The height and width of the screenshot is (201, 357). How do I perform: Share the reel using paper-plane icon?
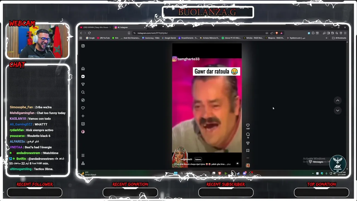coord(248,143)
